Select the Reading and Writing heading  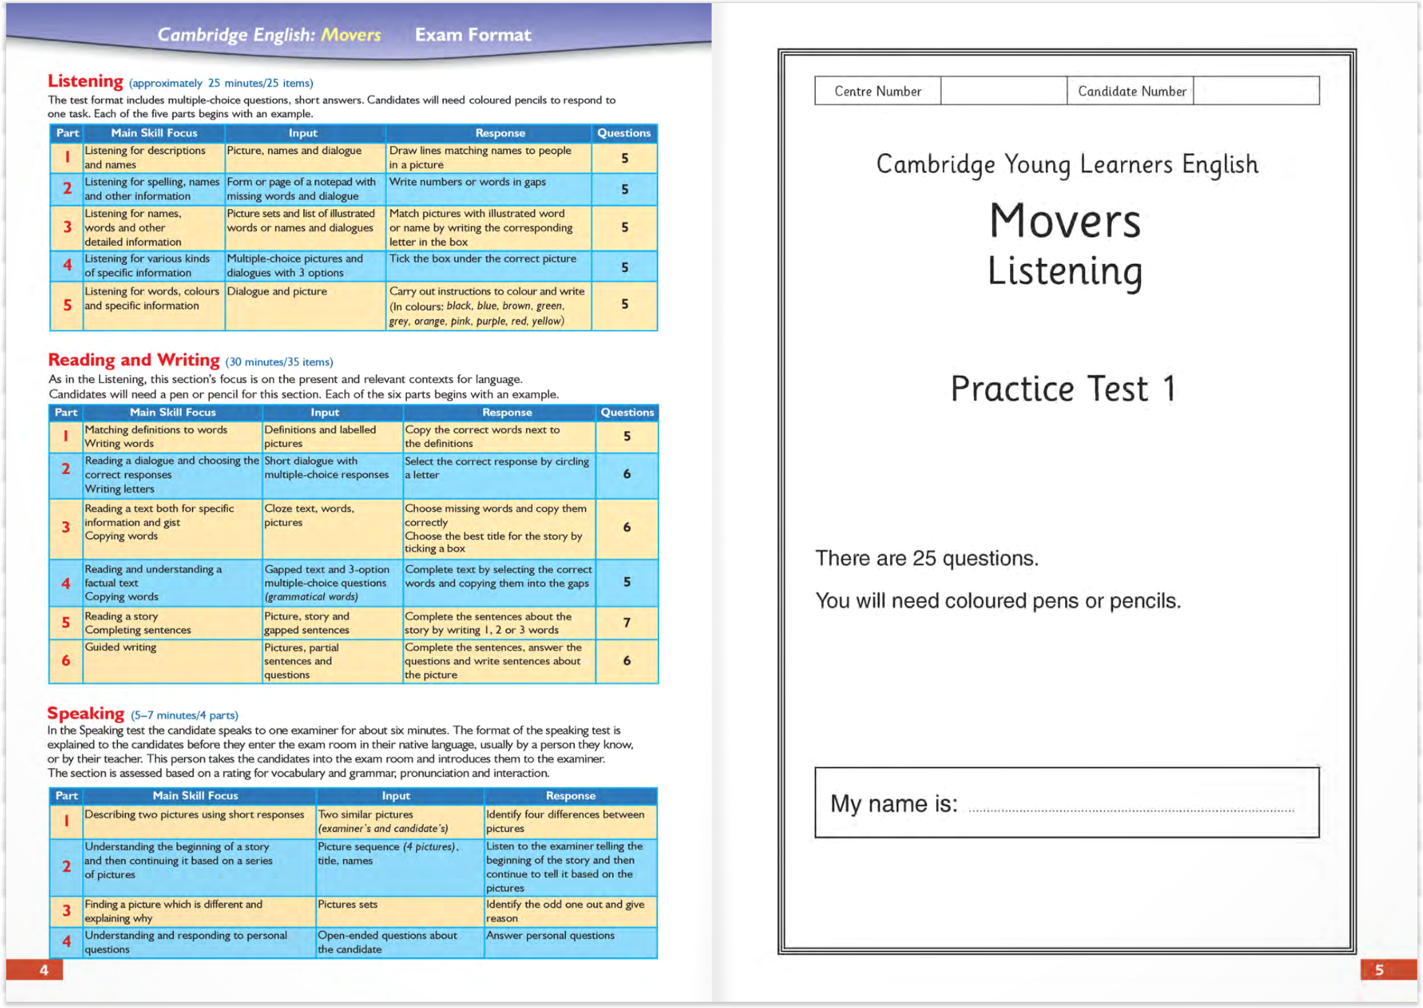(x=132, y=359)
